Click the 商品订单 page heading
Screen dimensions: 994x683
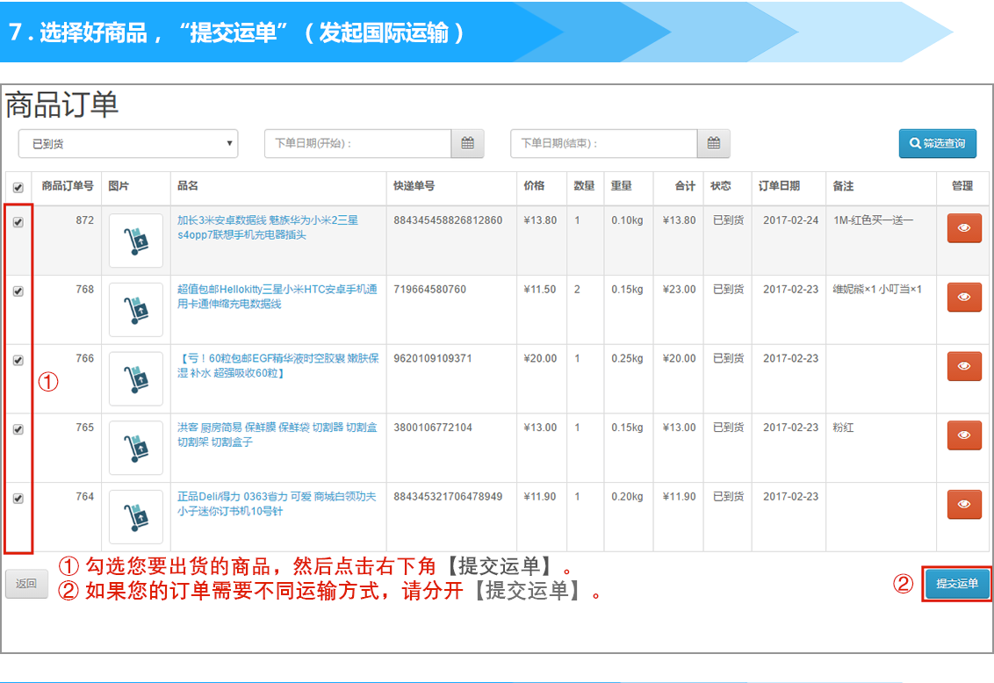[x=62, y=104]
